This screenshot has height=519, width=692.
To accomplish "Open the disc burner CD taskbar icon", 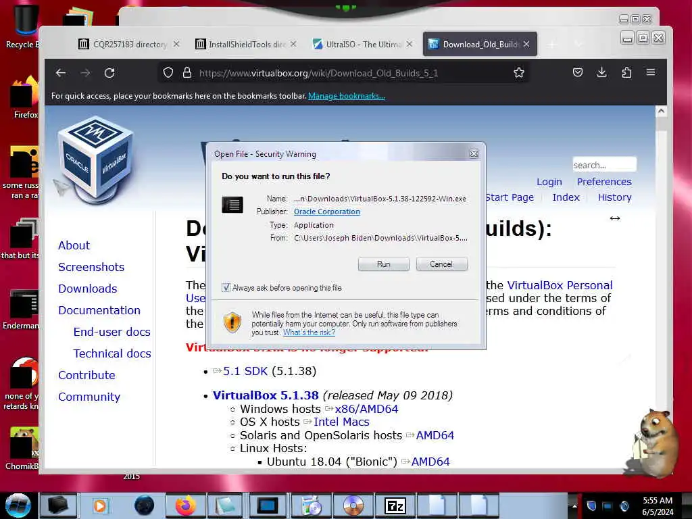I will [353, 505].
